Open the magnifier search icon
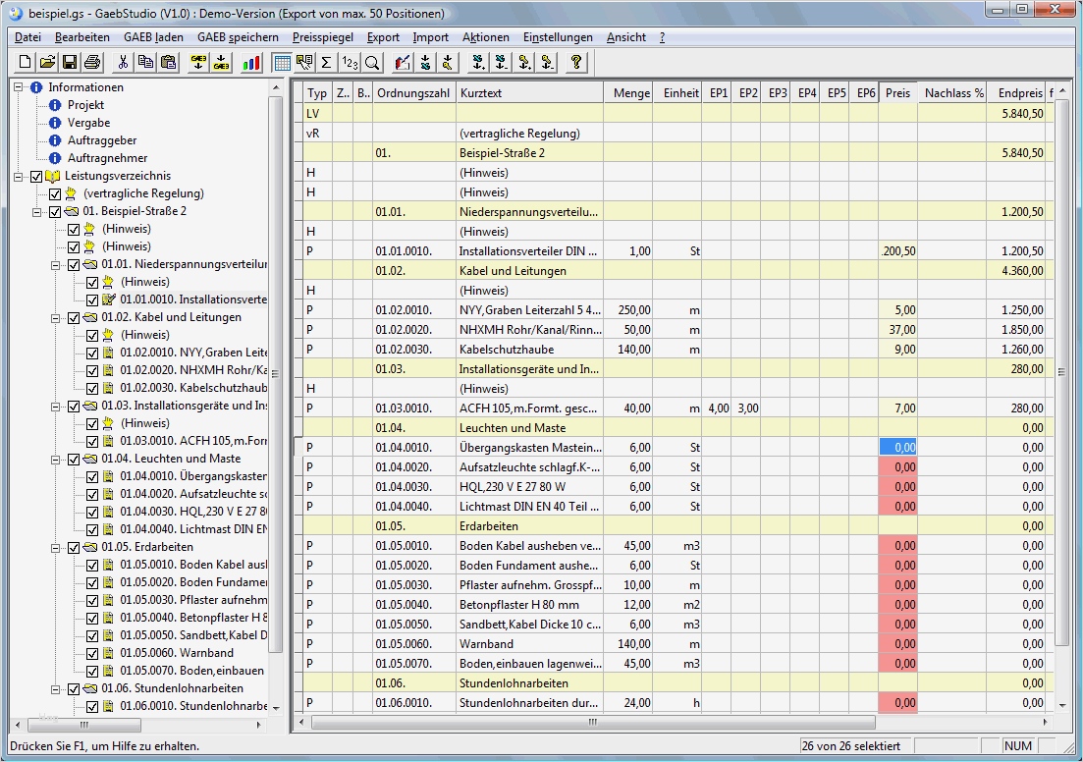This screenshot has height=762, width=1083. (370, 61)
